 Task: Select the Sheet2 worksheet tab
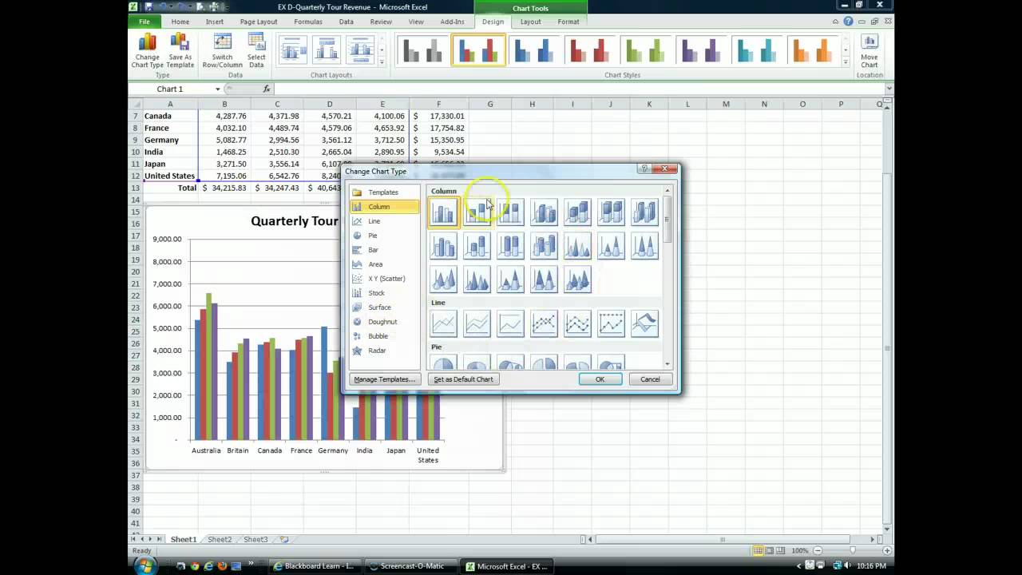pyautogui.click(x=220, y=539)
